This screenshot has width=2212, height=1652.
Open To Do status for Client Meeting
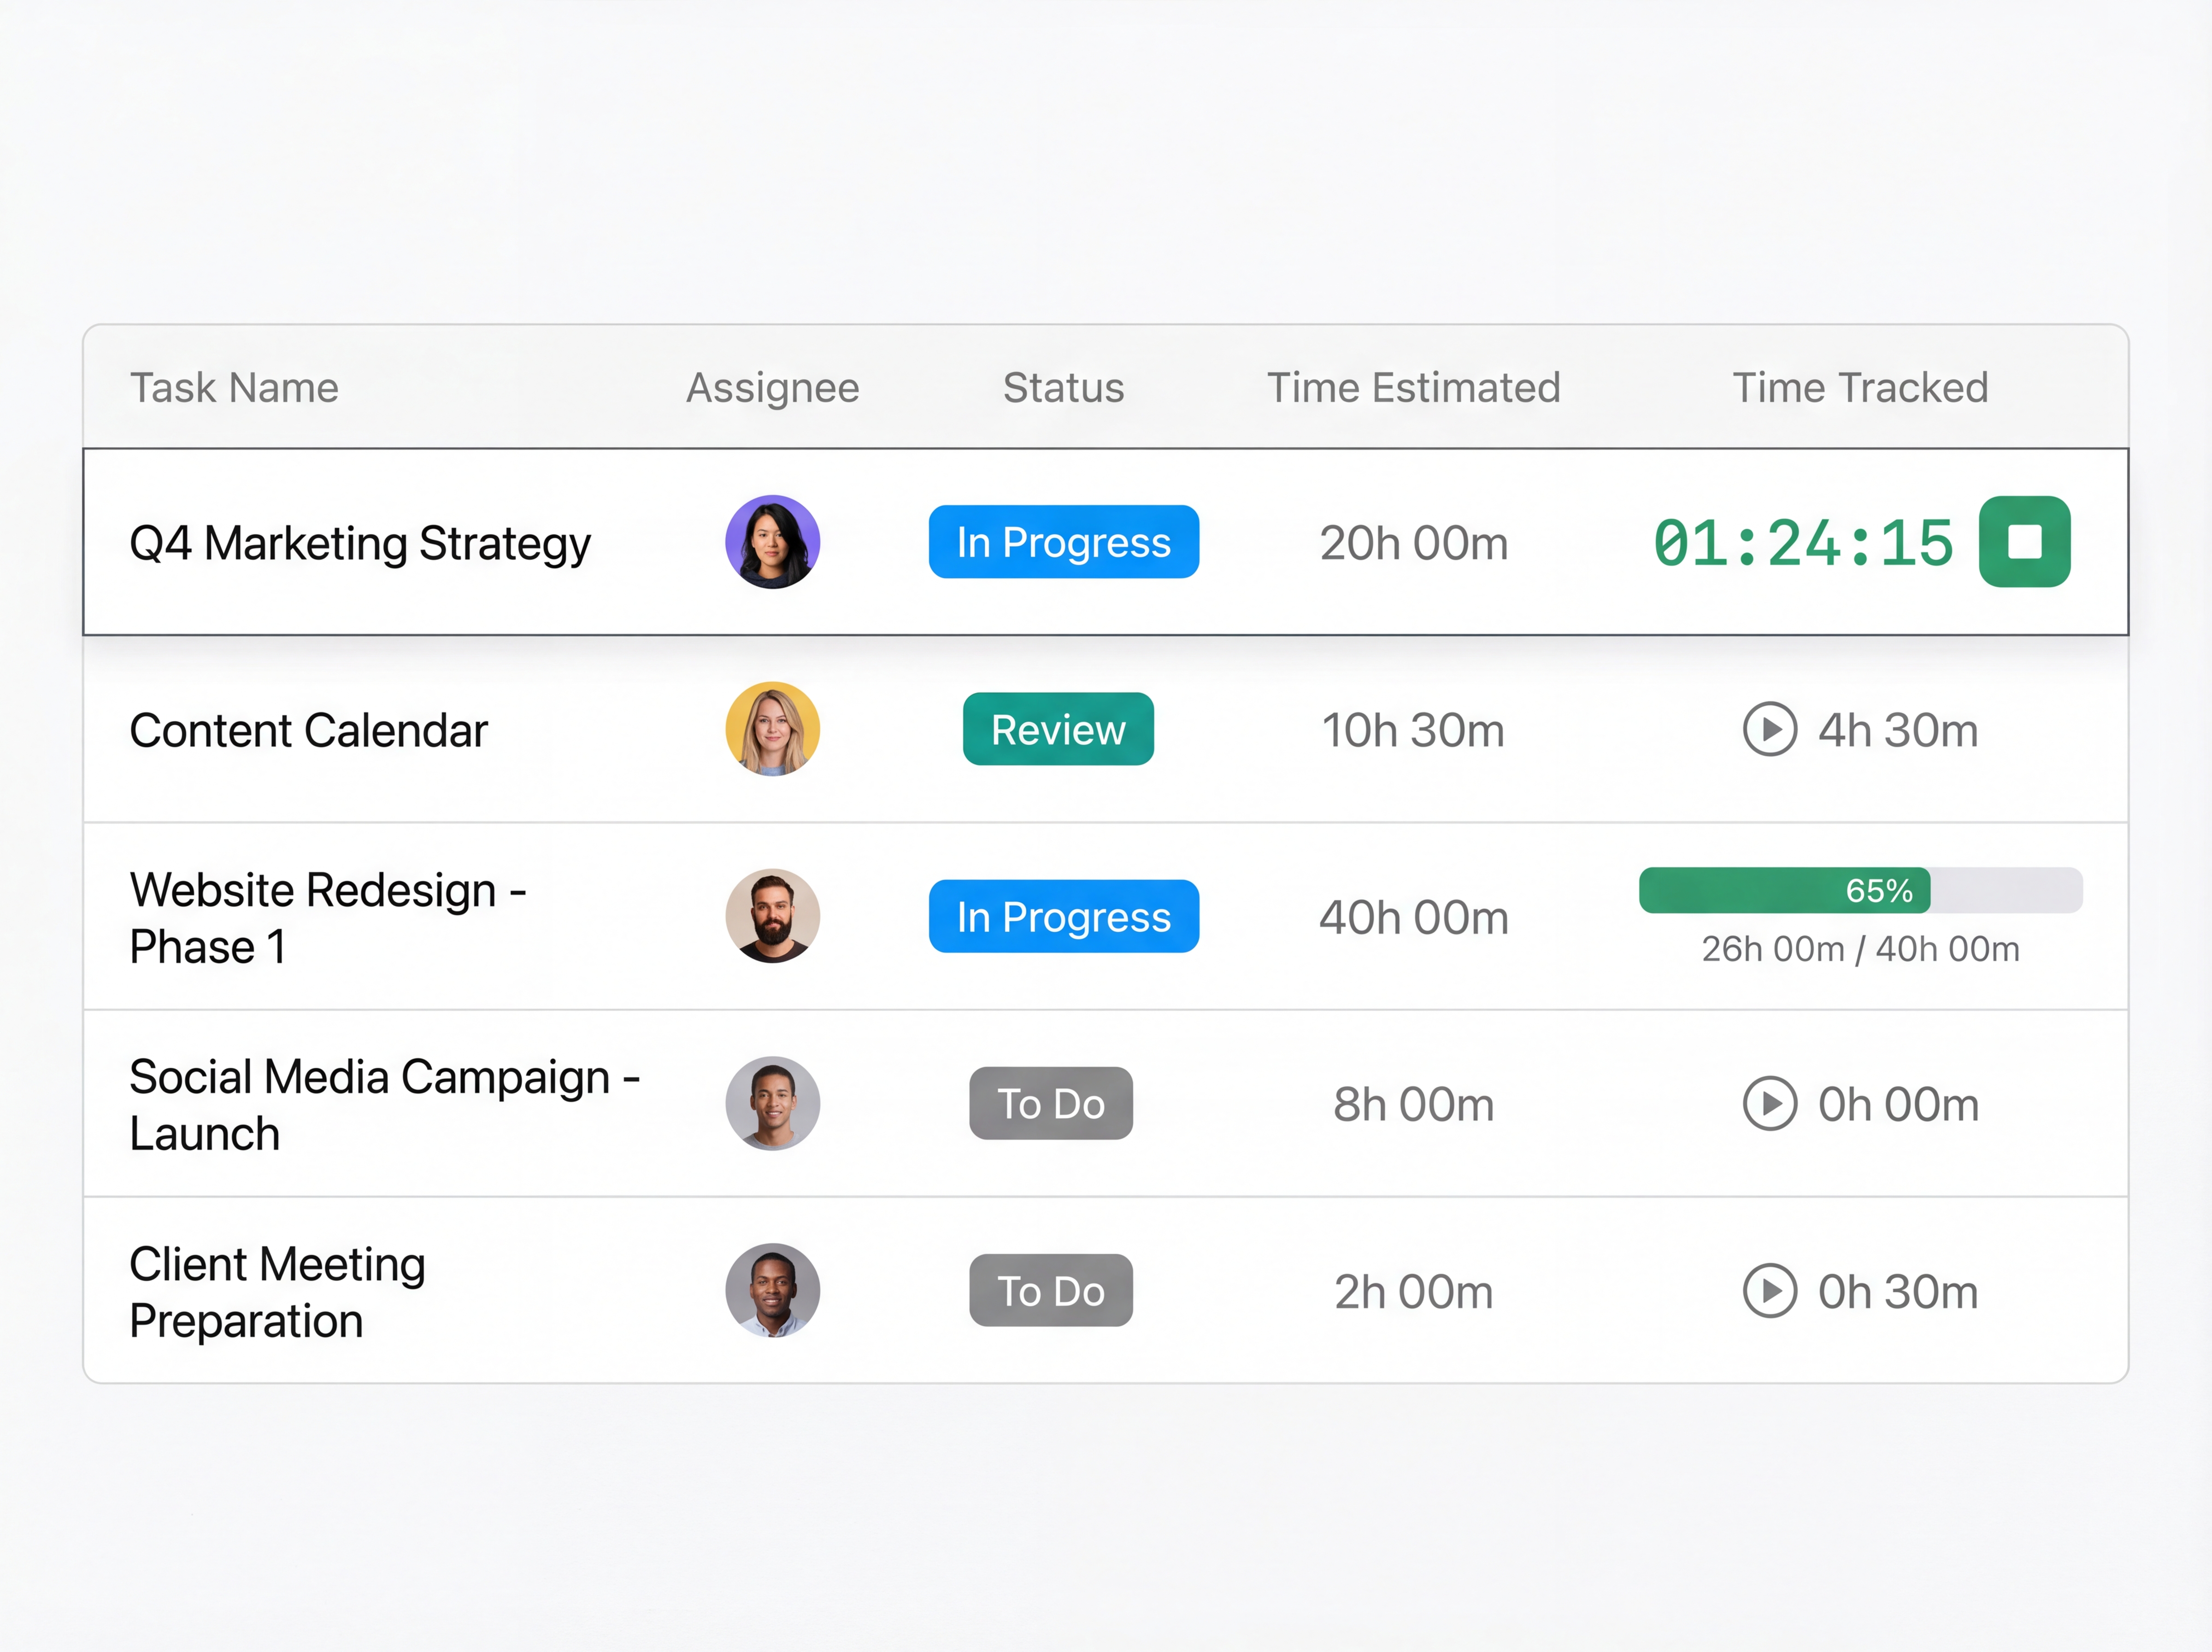(x=1051, y=1290)
